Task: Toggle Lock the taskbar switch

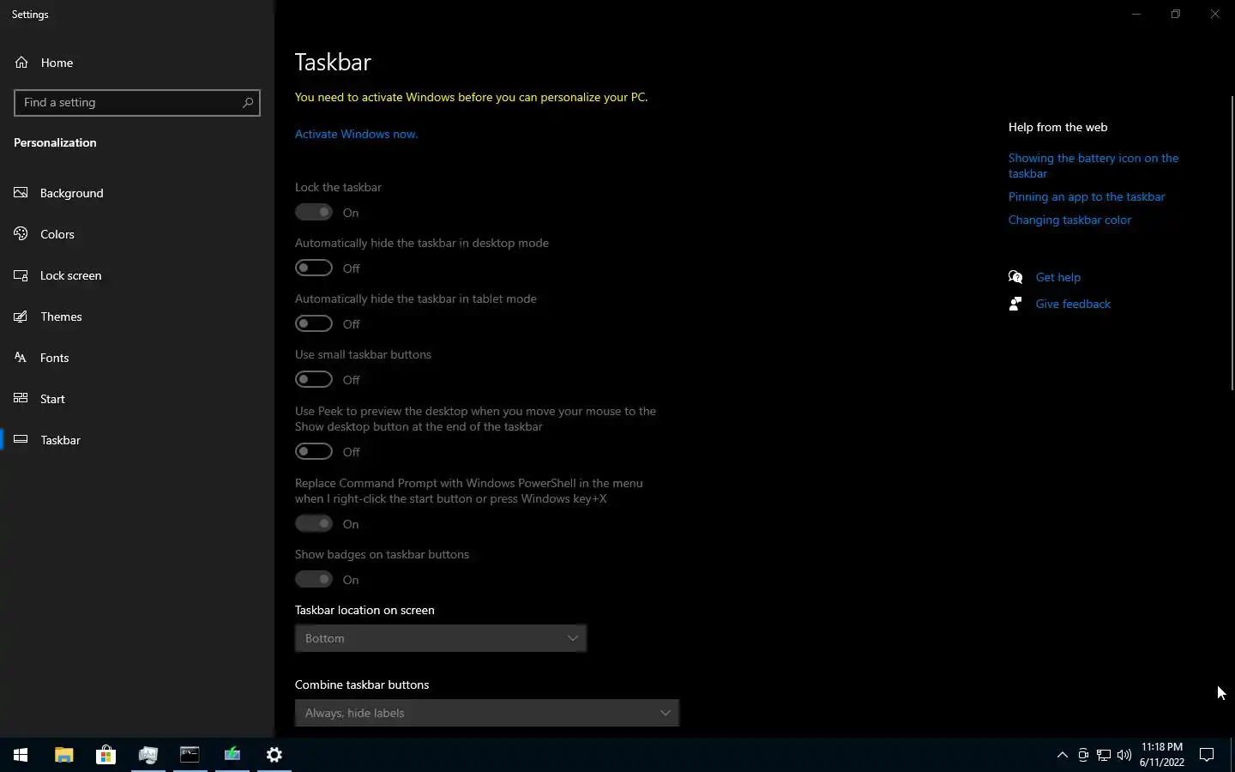Action: coord(314,212)
